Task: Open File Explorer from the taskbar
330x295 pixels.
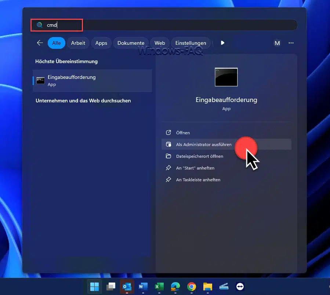Action: [208, 287]
